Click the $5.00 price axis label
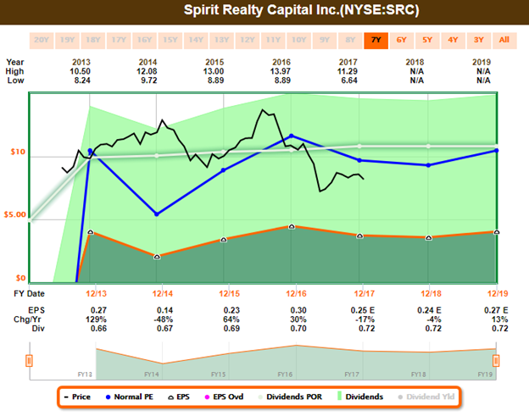The height and width of the screenshot is (416, 529). tap(14, 214)
